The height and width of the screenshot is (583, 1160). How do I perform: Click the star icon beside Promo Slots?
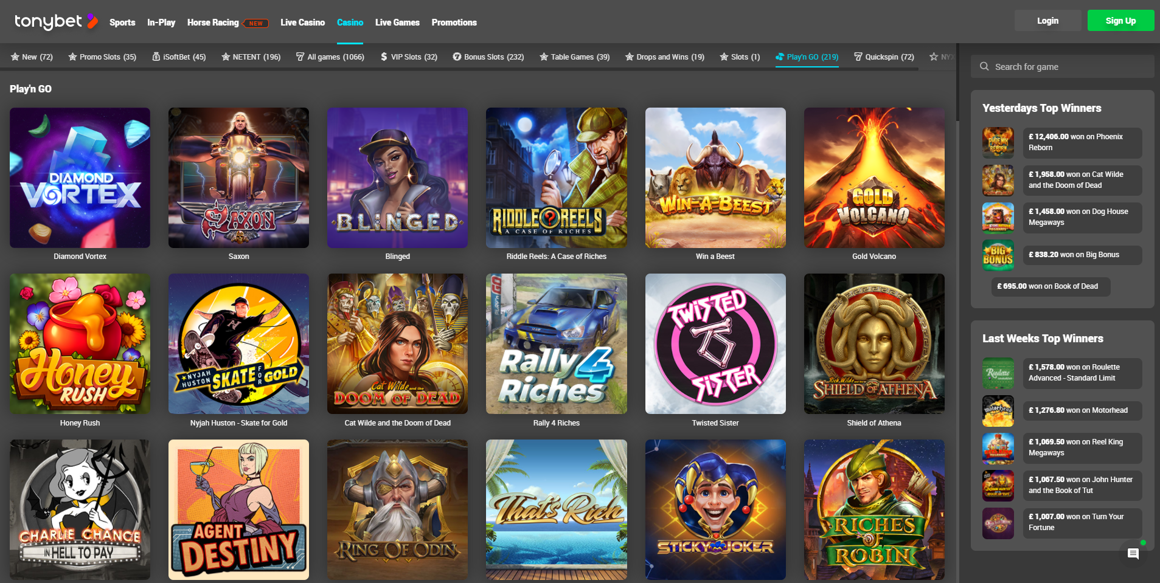[72, 57]
